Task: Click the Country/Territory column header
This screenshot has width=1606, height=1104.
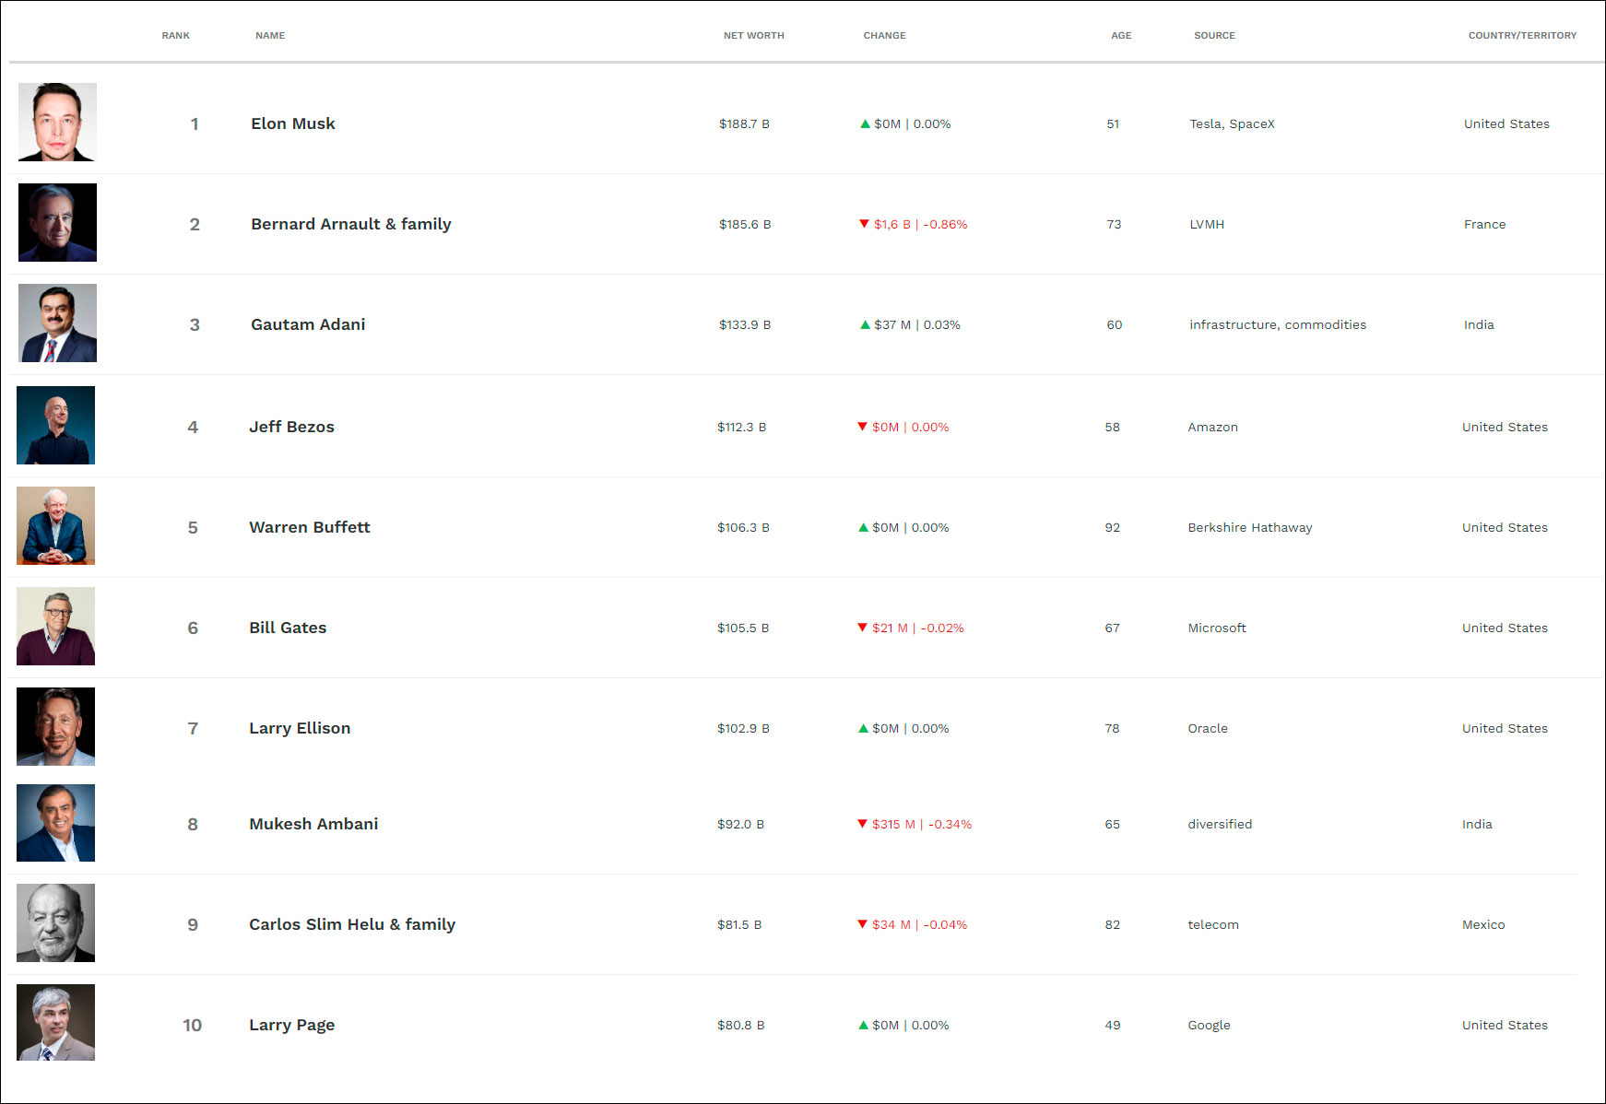Action: [1521, 36]
